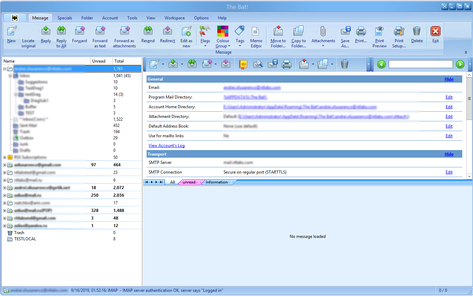
Task: Click the Unread column header
Action: pyautogui.click(x=101, y=61)
